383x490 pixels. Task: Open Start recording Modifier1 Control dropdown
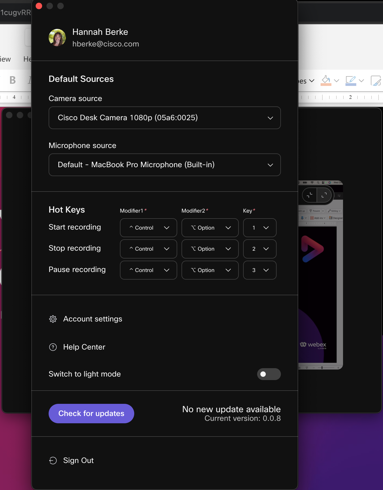[149, 228]
